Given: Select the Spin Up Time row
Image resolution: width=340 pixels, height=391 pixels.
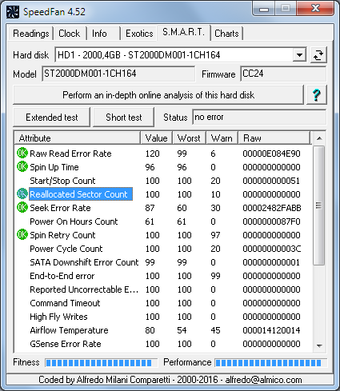Looking at the screenshot, I should click(x=163, y=167).
